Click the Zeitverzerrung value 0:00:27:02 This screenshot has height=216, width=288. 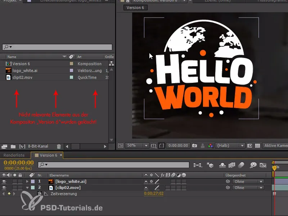[154, 193]
